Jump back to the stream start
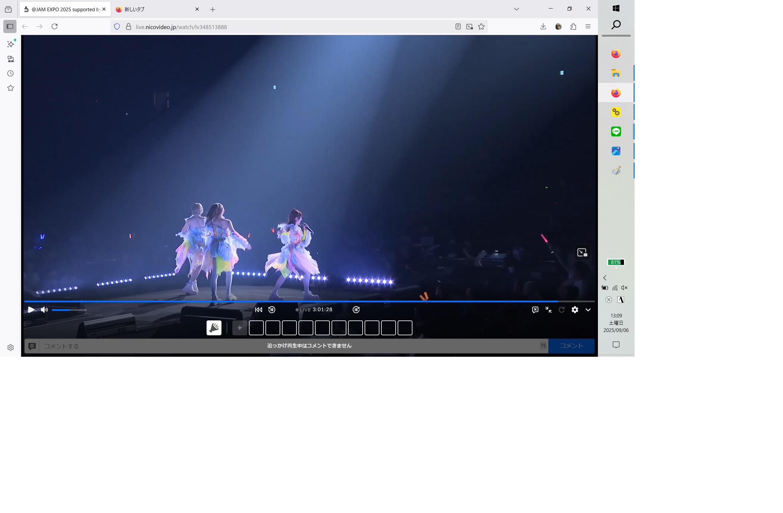 pyautogui.click(x=258, y=310)
